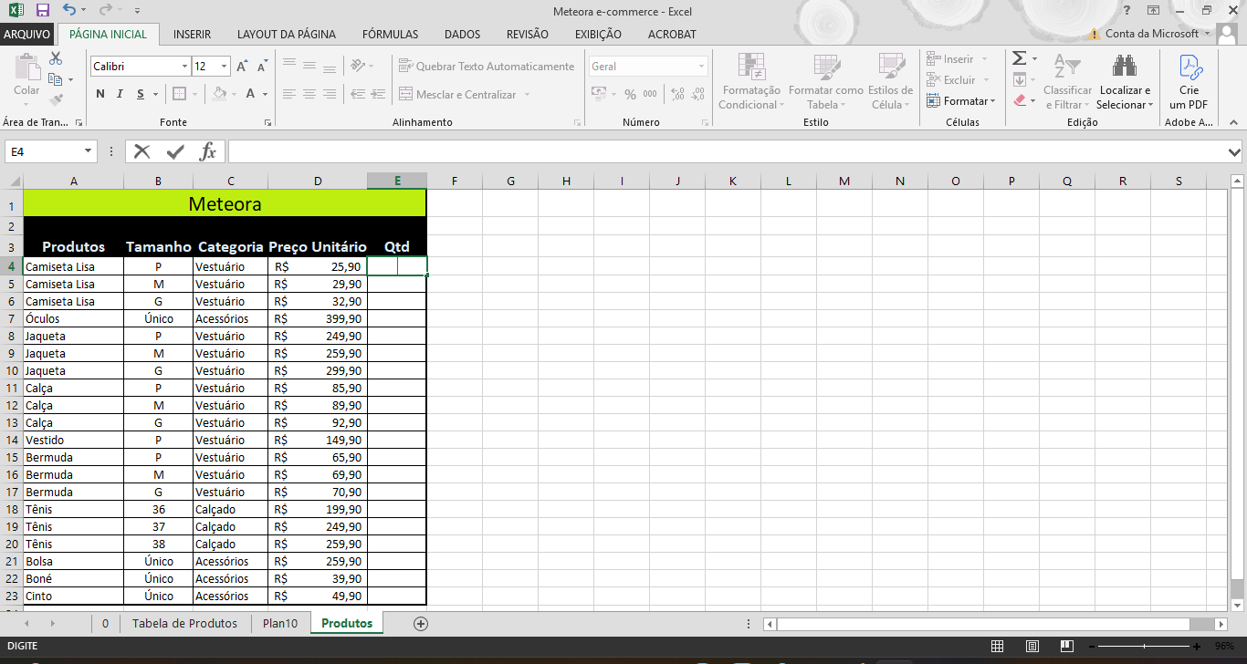Viewport: 1247px width, 664px height.
Task: Click the Copy icon in clipboard group
Action: pos(56,79)
